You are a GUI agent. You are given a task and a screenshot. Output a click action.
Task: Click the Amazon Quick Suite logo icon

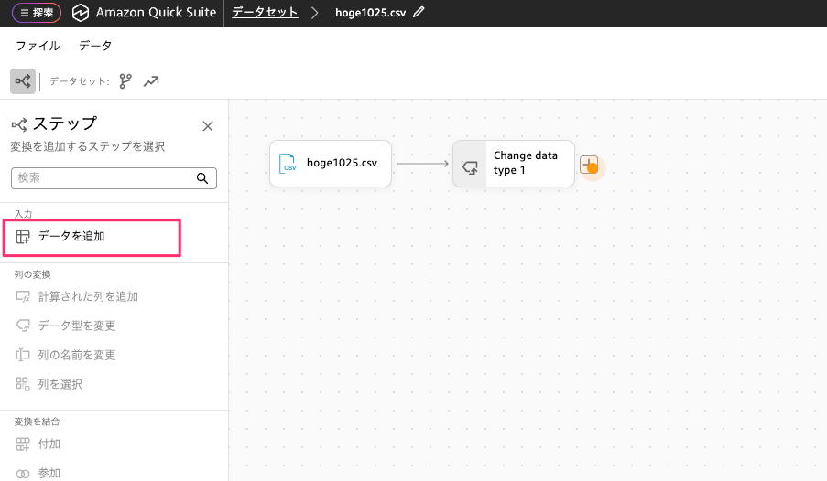(82, 13)
